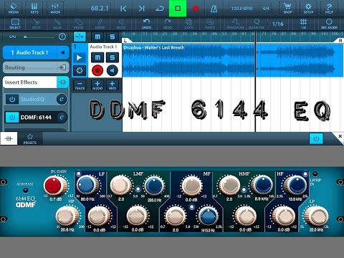
Task: Solo Audio Track 1
Action: [x=113, y=57]
